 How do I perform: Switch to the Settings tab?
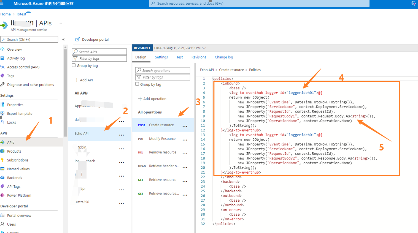coord(161,57)
